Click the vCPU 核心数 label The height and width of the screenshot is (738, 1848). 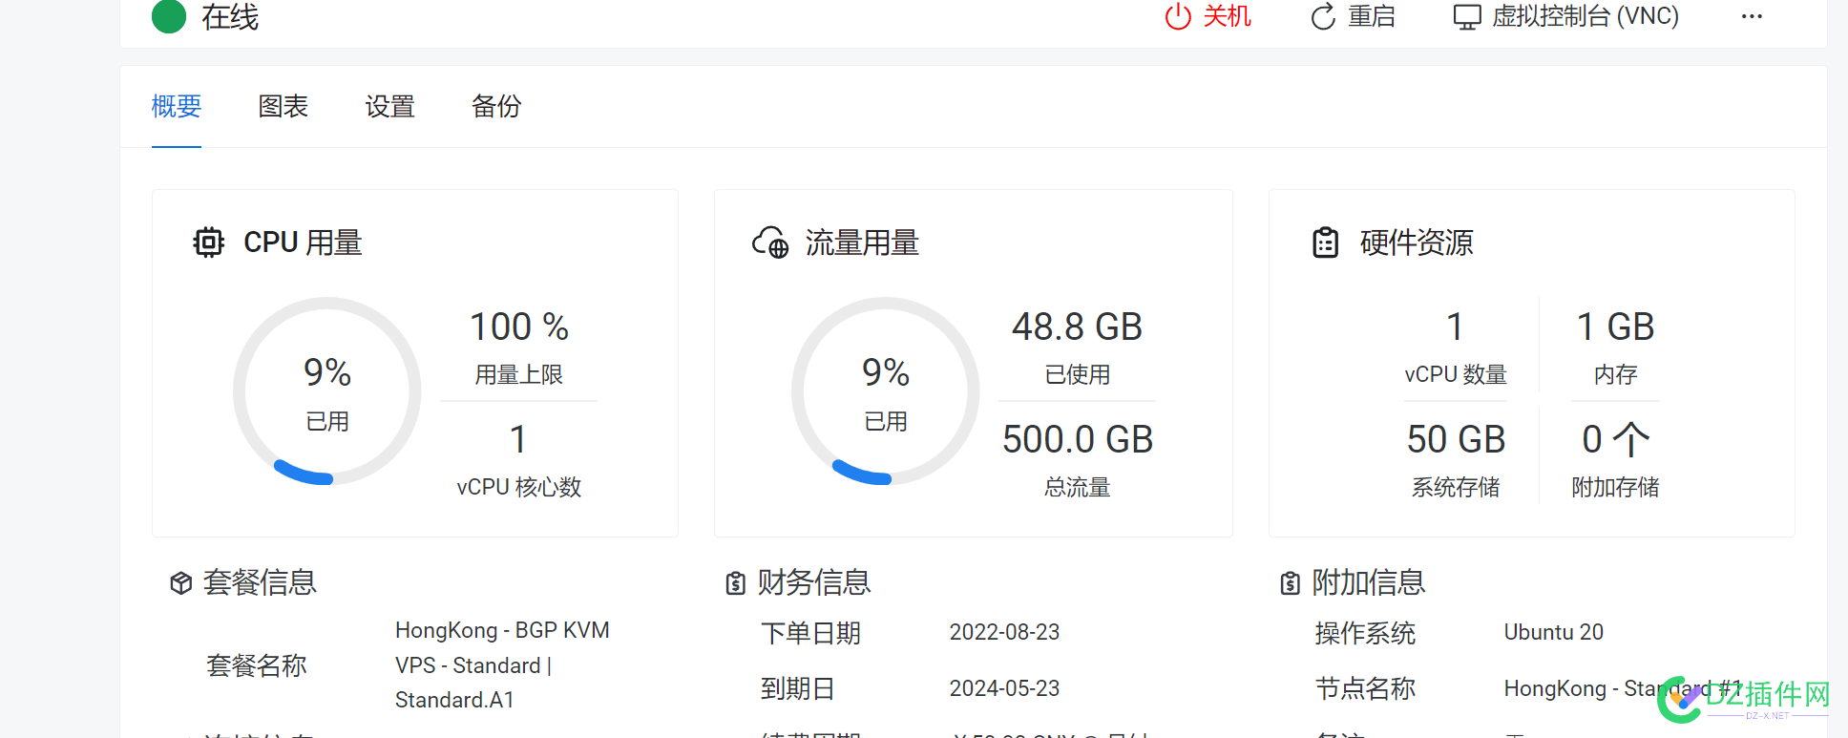(519, 488)
